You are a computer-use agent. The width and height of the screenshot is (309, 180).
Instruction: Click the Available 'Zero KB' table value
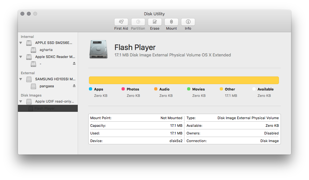[x=272, y=126]
